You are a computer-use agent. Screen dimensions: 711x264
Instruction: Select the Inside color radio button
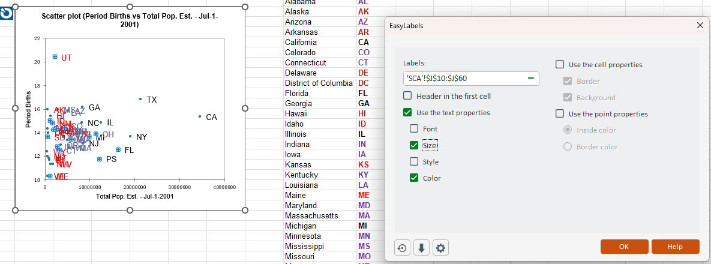(x=567, y=130)
